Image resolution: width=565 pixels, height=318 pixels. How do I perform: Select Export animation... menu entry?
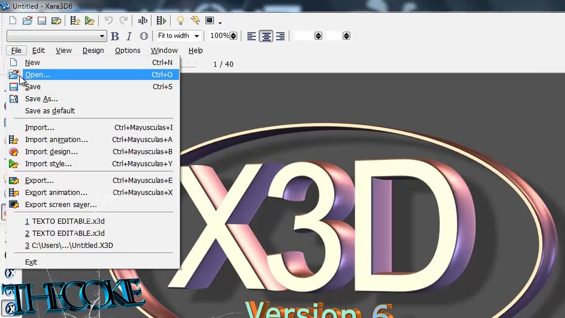(93, 193)
